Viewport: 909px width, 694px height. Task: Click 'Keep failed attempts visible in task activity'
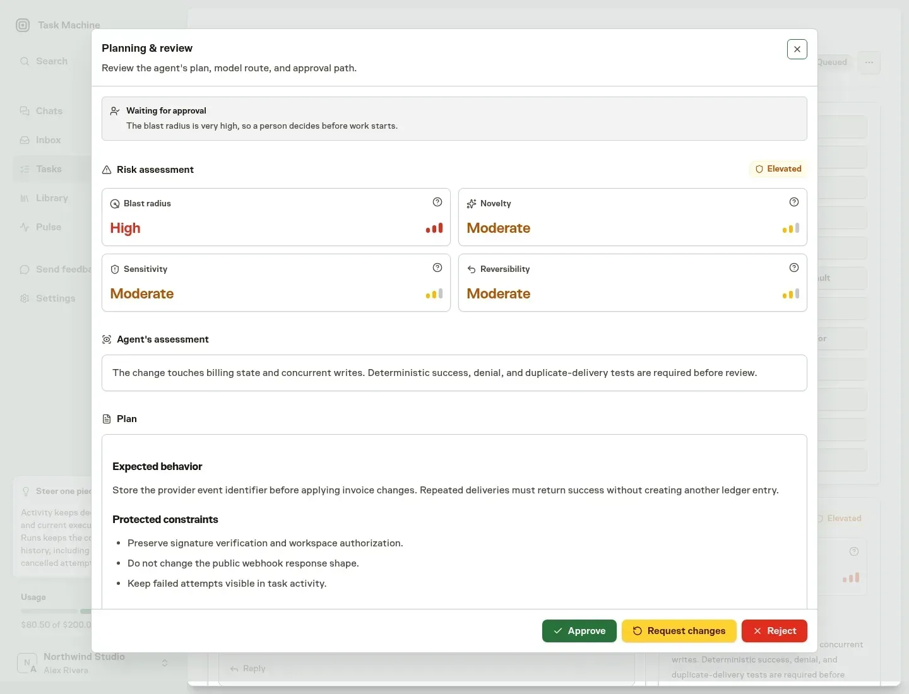[x=227, y=584]
